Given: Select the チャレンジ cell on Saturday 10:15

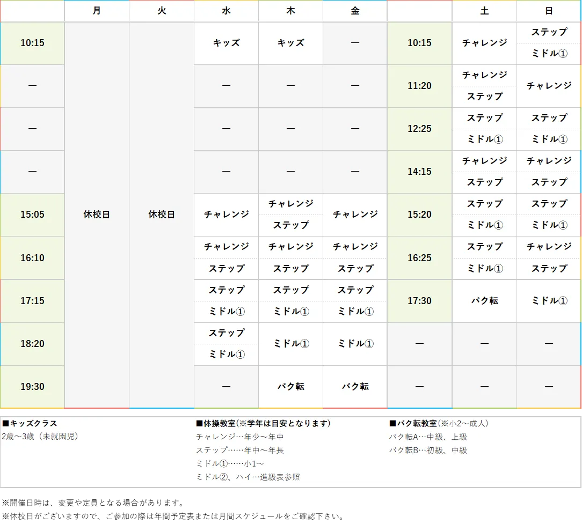Looking at the screenshot, I should 484,43.
